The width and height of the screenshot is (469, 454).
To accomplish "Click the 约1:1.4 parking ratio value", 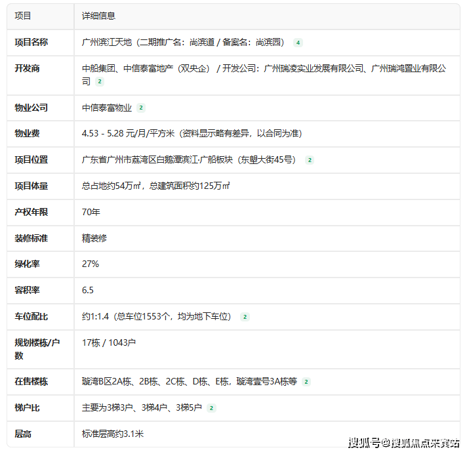I will (95, 316).
